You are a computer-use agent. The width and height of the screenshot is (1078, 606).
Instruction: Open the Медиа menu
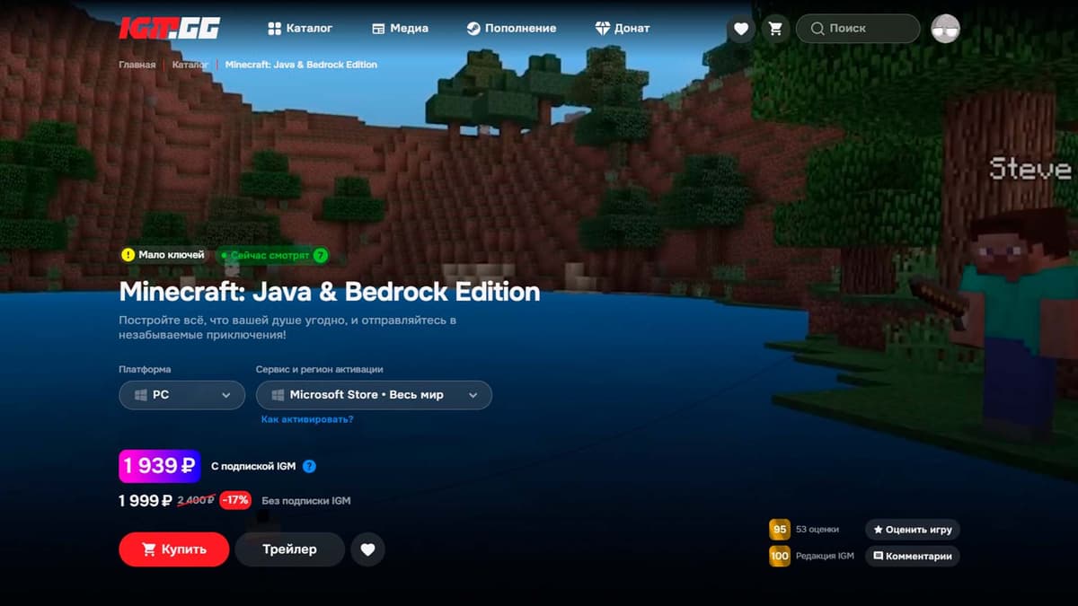coord(400,29)
